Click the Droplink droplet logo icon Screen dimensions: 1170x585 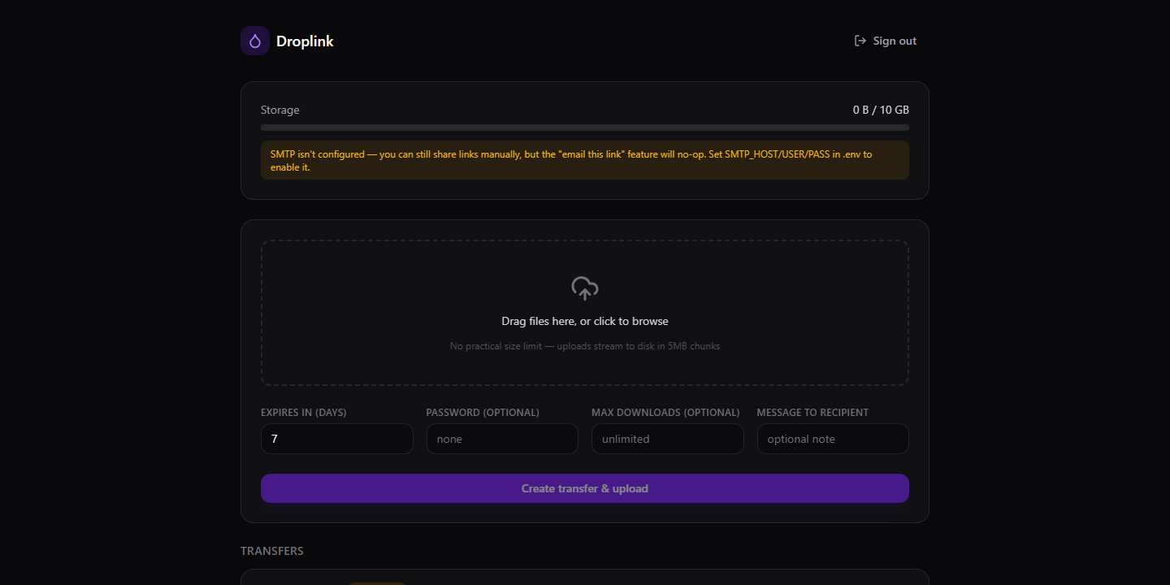(x=255, y=41)
